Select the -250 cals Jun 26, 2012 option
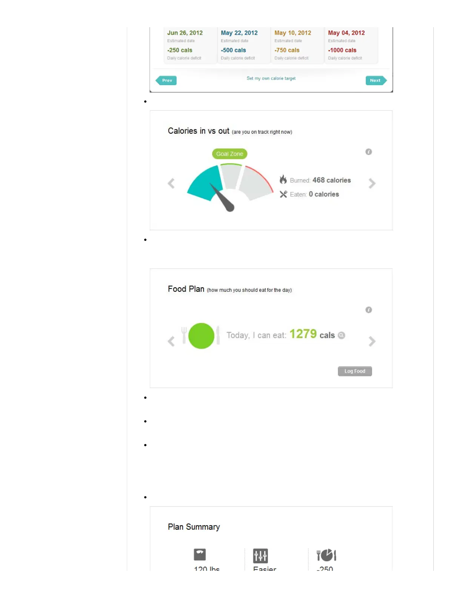The height and width of the screenshot is (598, 462). [191, 45]
